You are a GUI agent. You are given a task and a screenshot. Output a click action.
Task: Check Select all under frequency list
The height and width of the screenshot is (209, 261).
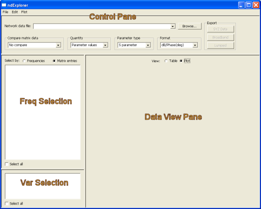[x=7, y=164]
